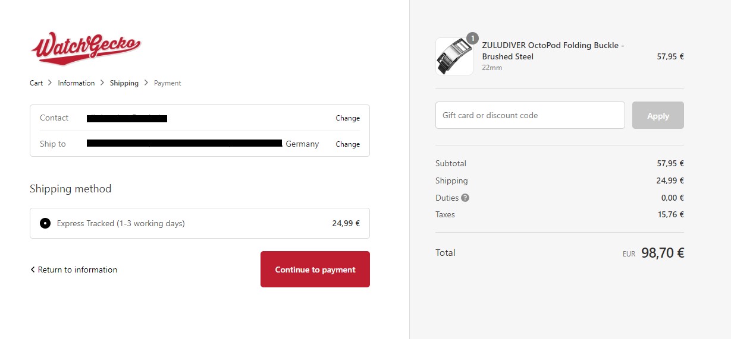Click the WatchGecko logo
The image size is (731, 339).
point(86,48)
